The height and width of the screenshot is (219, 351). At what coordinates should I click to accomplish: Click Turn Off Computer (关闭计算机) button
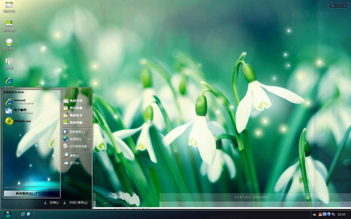pos(75,203)
